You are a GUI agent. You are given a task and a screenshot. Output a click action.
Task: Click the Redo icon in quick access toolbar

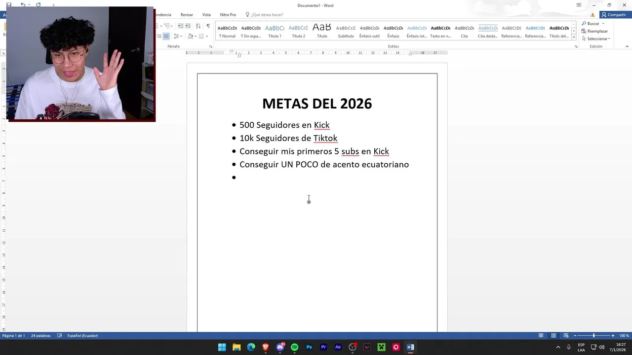(38, 5)
